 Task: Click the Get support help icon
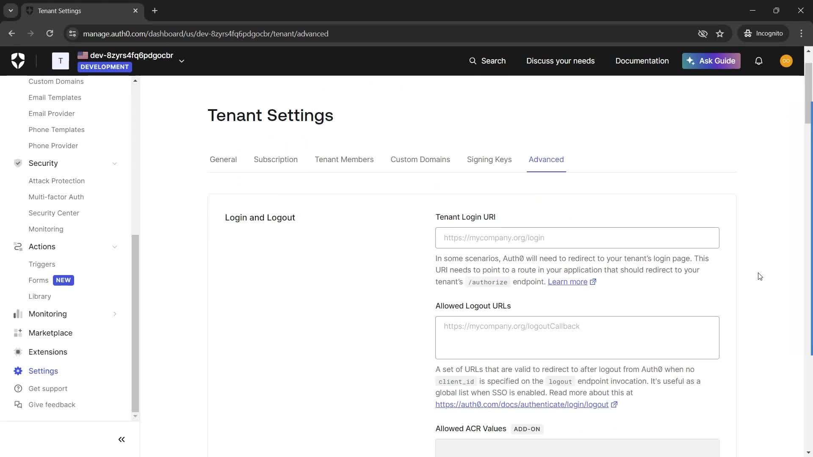(x=18, y=388)
